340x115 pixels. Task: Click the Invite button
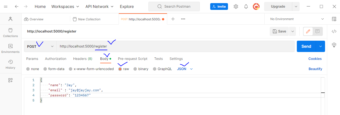point(219,6)
